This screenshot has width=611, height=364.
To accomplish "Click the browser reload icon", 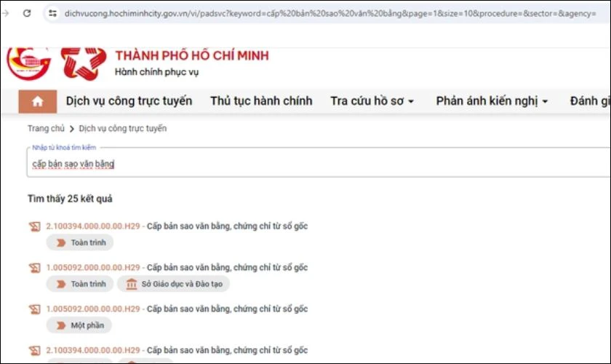I will 27,13.
